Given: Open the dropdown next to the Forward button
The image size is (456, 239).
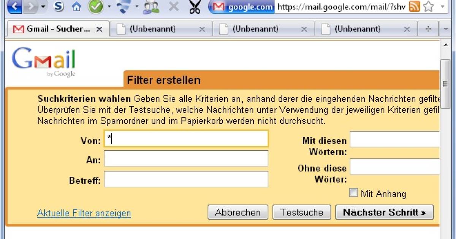Looking at the screenshot, I should tap(43, 6).
